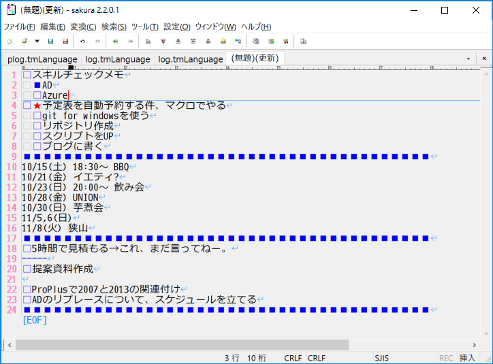
Task: Place cursor on 'Azure' text
Action: click(55, 95)
